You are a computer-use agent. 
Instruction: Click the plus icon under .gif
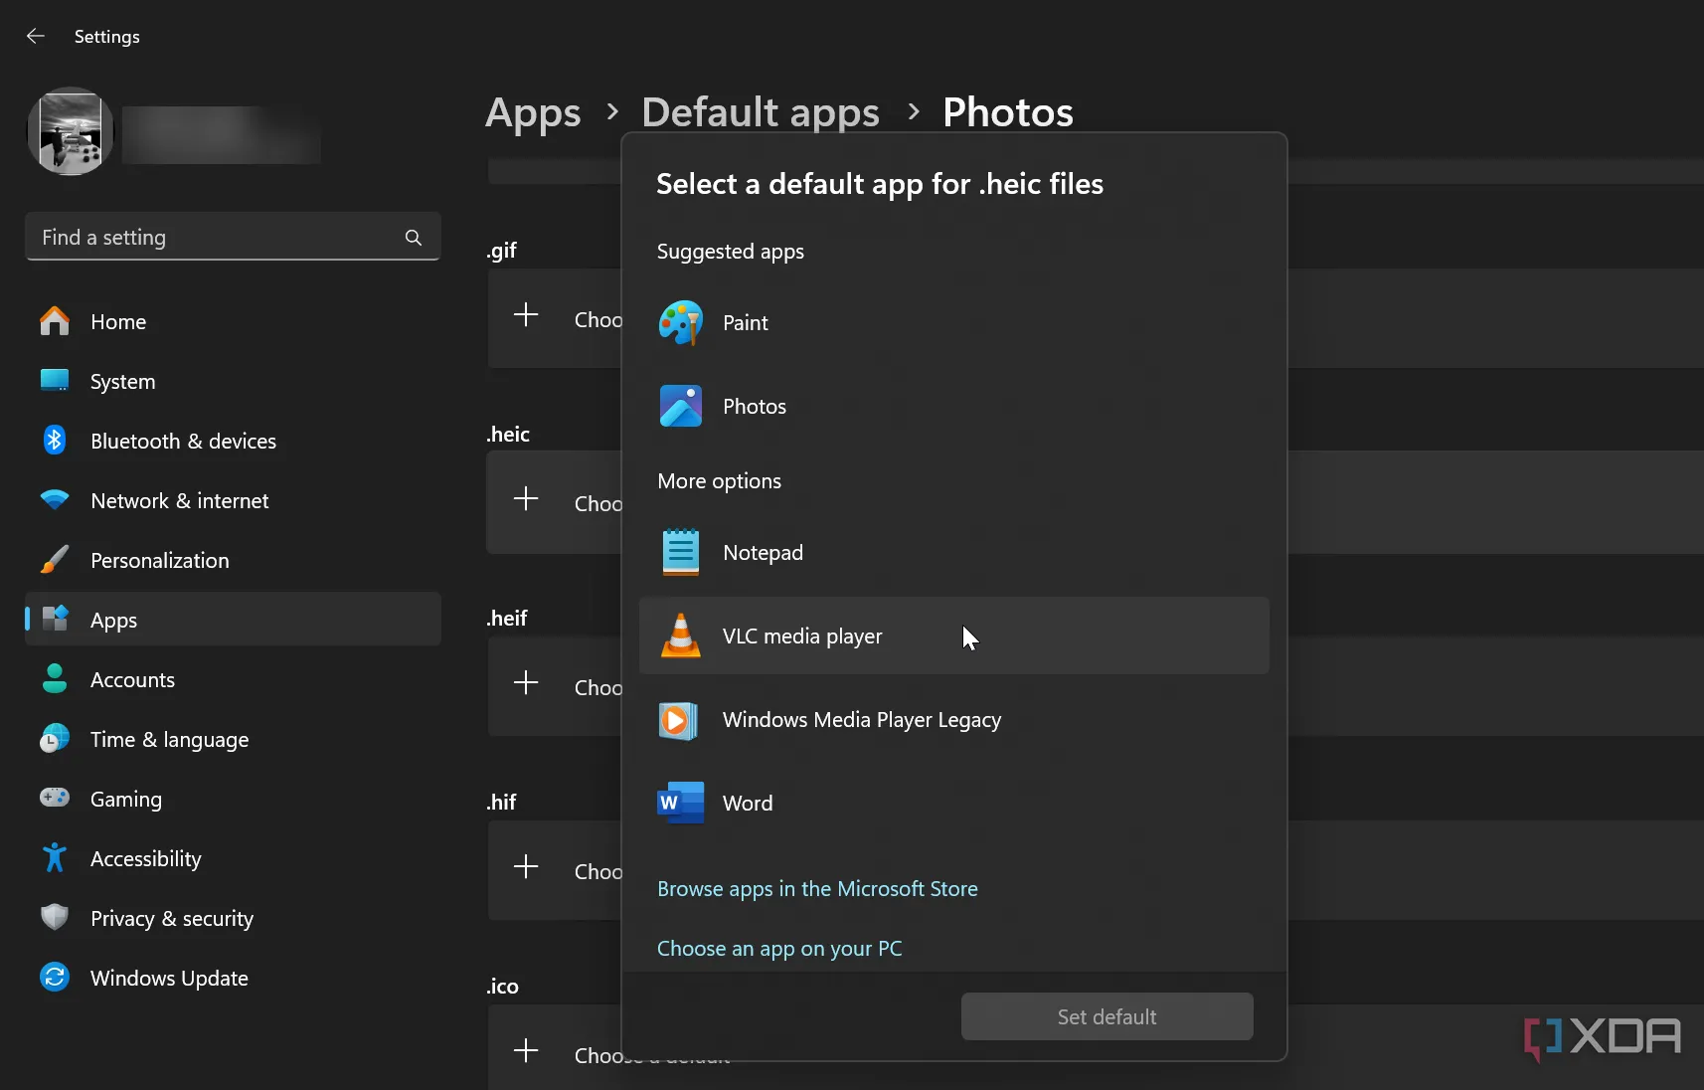[x=526, y=315]
